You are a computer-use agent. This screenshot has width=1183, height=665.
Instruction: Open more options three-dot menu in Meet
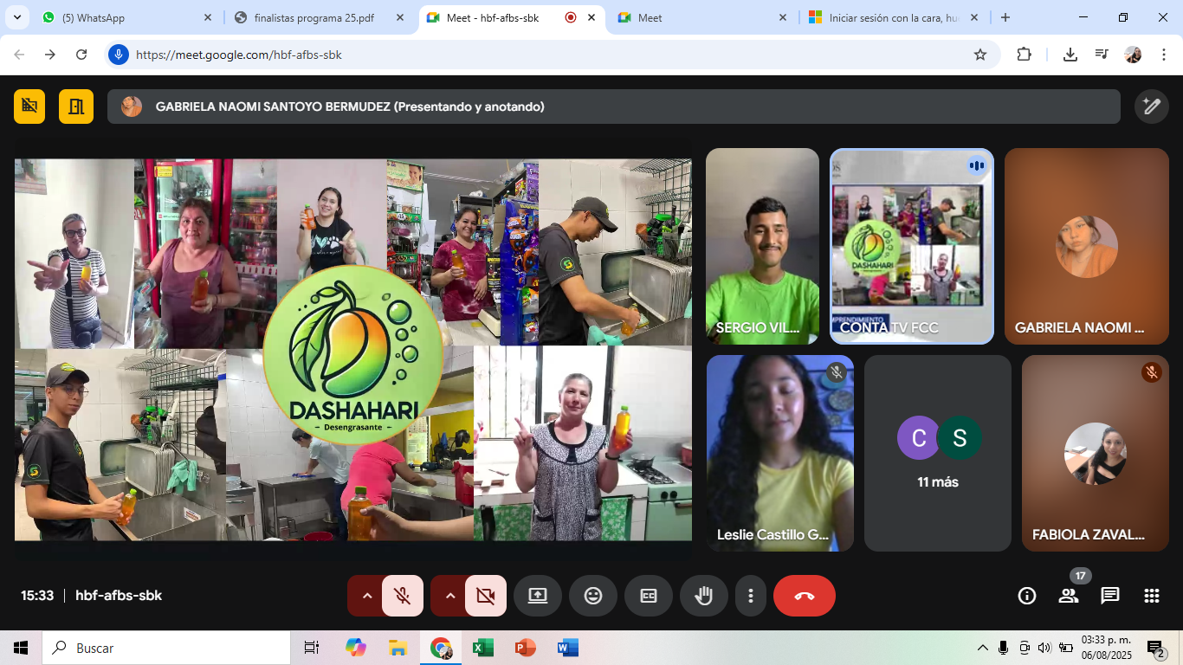[751, 596]
